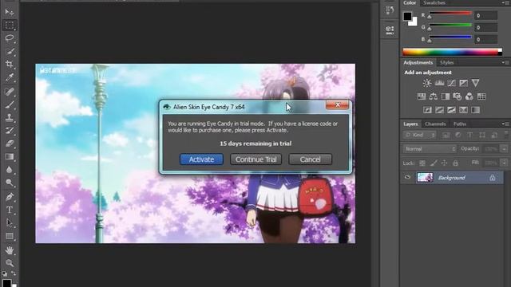This screenshot has width=511, height=287.
Task: Toggle filter for pixel layers
Action: click(446, 135)
